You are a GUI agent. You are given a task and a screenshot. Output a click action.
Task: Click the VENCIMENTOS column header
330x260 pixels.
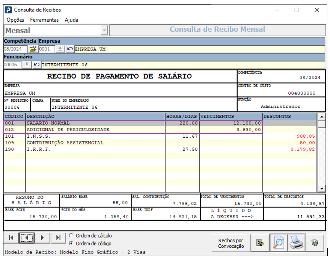[231, 116]
